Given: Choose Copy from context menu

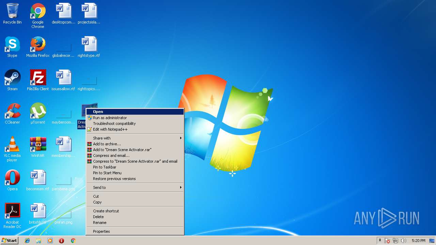Looking at the screenshot, I should pos(135,202).
